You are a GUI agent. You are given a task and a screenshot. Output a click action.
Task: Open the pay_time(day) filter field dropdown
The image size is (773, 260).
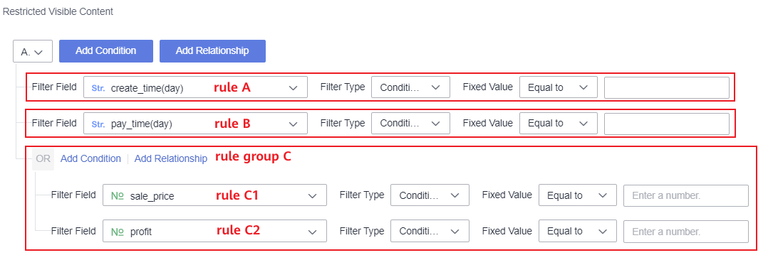coord(196,124)
